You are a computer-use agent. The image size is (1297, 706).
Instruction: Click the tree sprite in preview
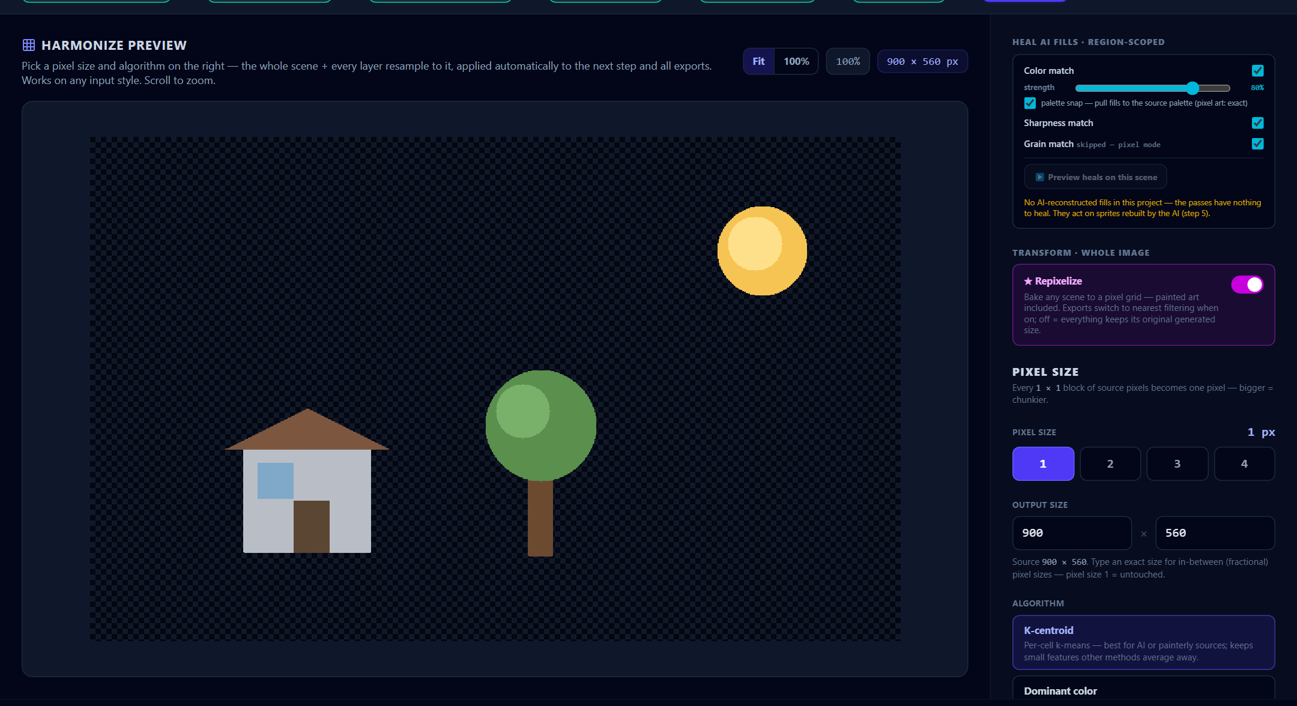click(x=540, y=463)
